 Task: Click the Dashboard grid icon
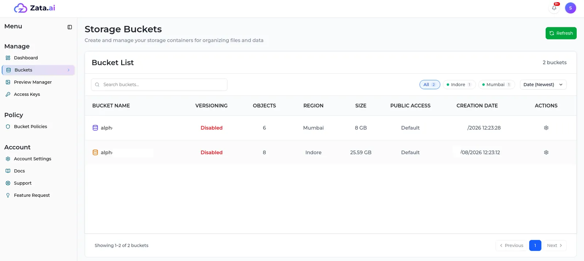tap(8, 58)
